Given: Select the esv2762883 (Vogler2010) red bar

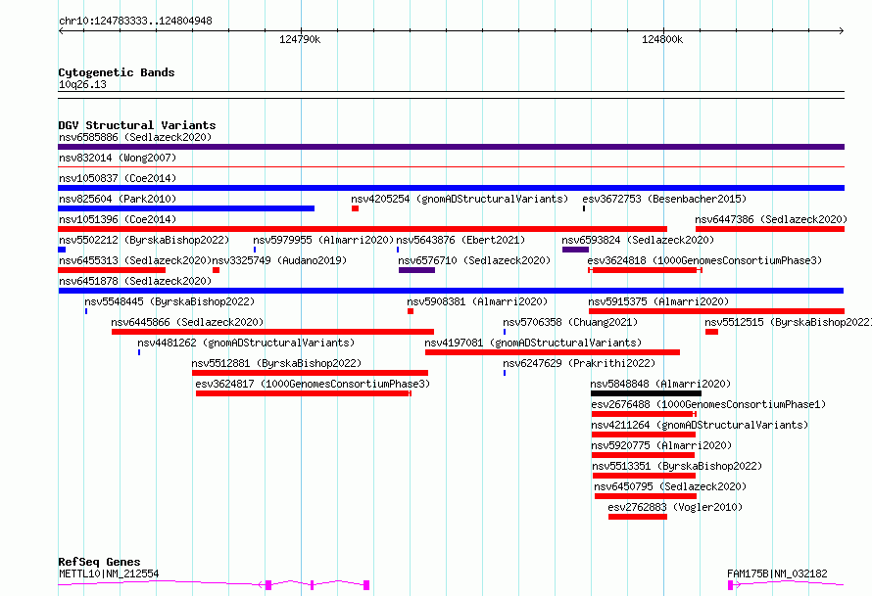Looking at the screenshot, I should coord(638,517).
